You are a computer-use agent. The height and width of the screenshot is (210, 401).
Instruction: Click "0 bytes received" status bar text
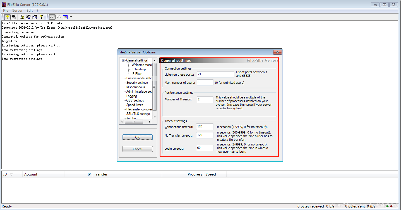pos(311,206)
